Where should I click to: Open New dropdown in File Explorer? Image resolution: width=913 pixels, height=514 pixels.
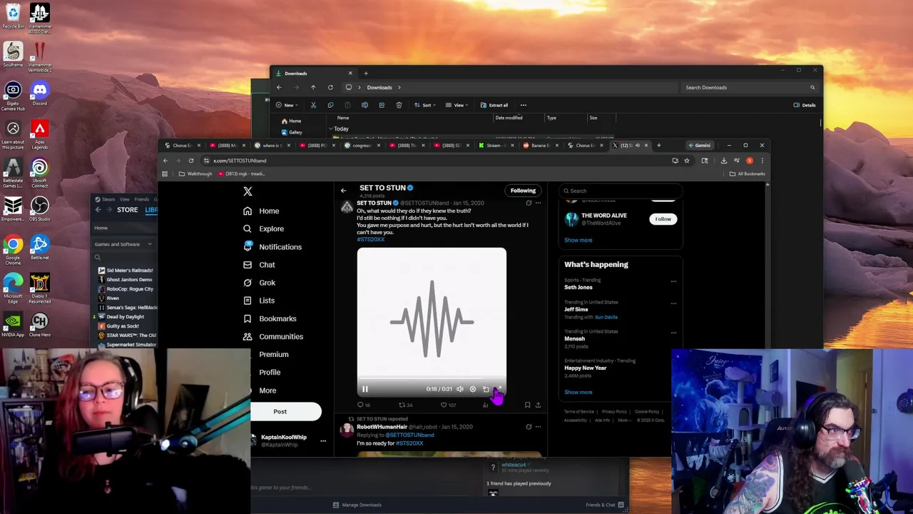point(288,105)
